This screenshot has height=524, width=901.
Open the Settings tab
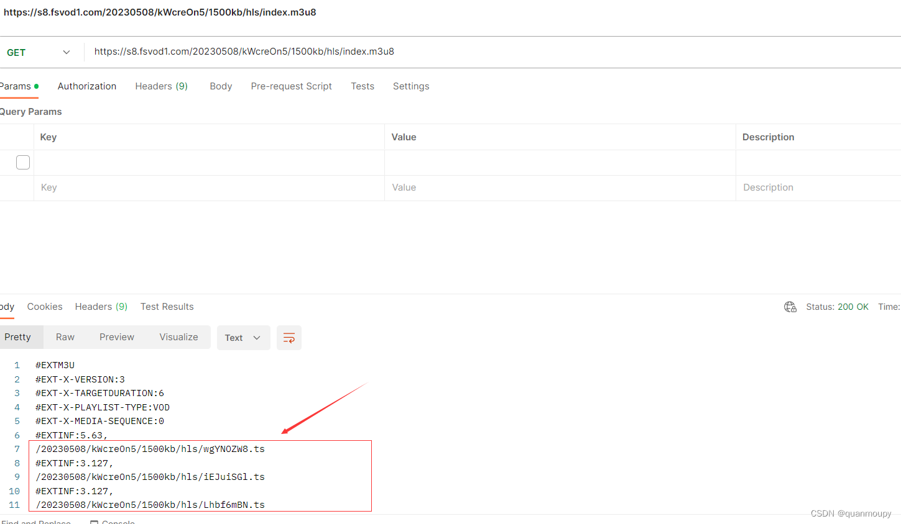pos(411,86)
